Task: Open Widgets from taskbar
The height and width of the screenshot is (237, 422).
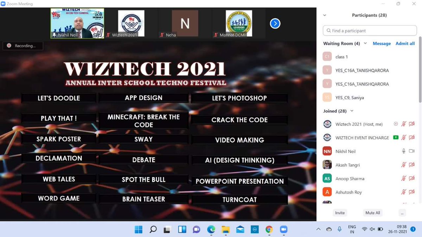Action: tap(182, 230)
